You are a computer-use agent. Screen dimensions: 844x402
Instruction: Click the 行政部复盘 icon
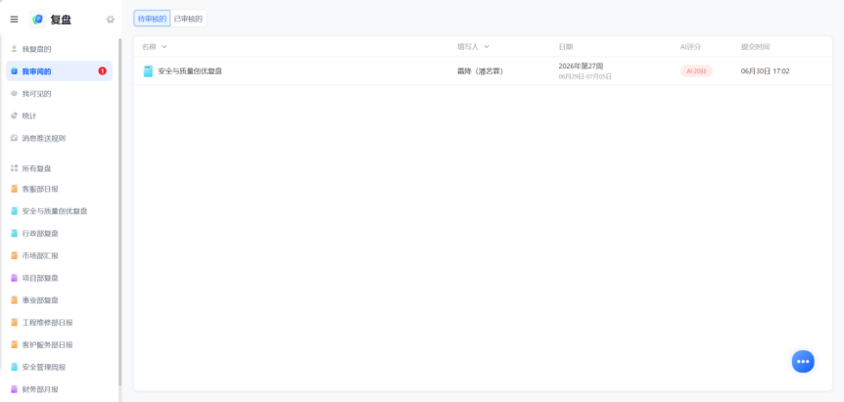[15, 233]
